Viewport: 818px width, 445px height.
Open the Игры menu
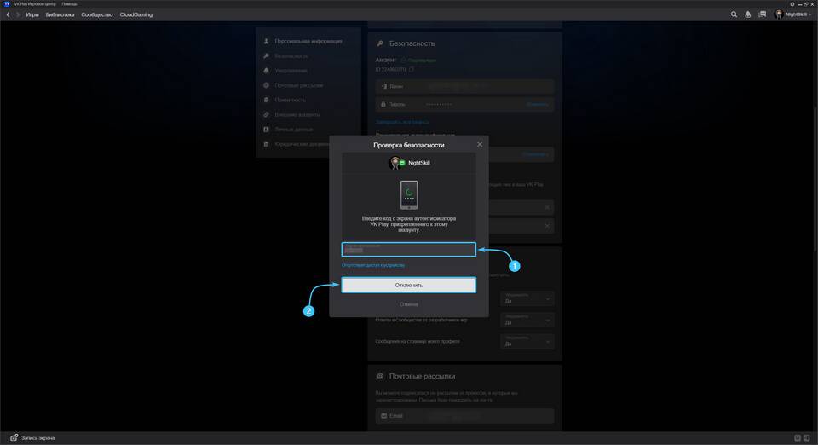pos(32,14)
